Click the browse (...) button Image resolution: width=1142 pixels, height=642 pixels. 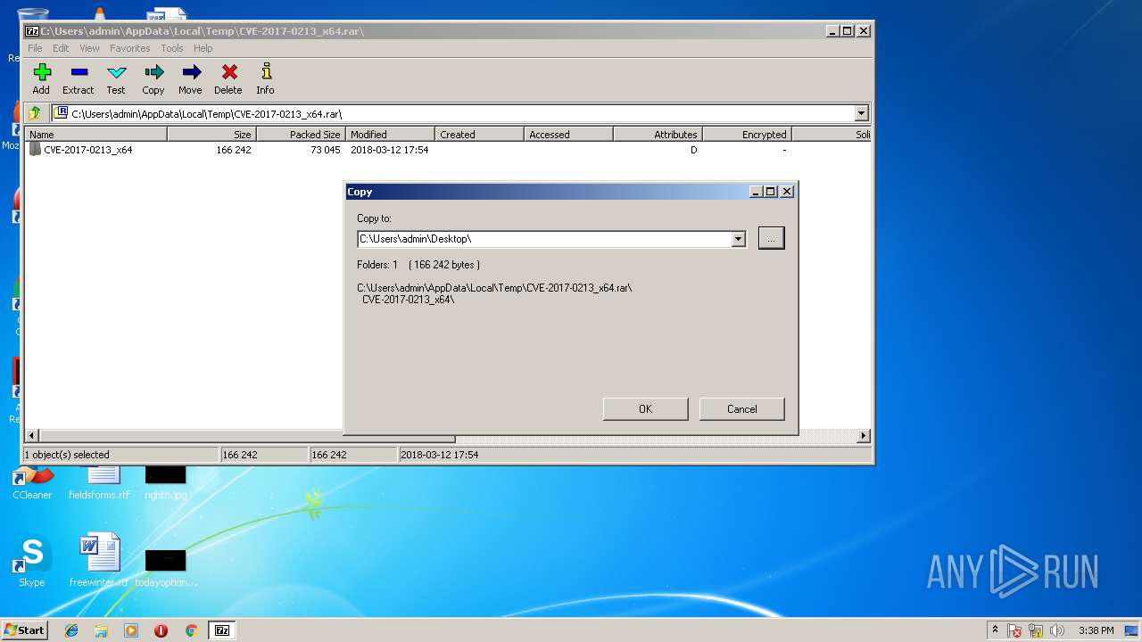[771, 238]
